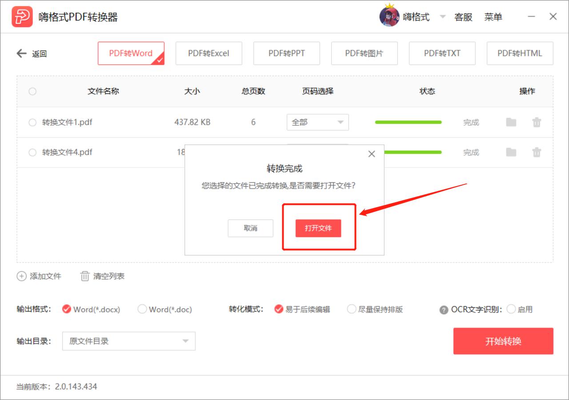Click the 文件名称 column header
The width and height of the screenshot is (569, 400).
tap(103, 91)
